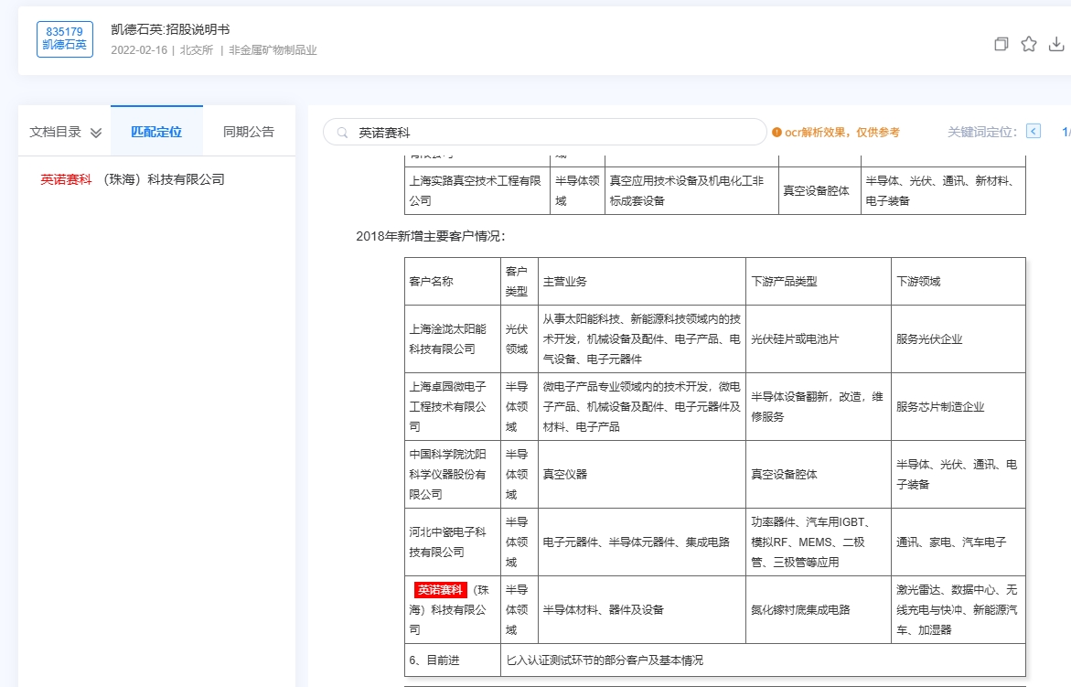Click the 客户类型 column header

pyautogui.click(x=519, y=282)
